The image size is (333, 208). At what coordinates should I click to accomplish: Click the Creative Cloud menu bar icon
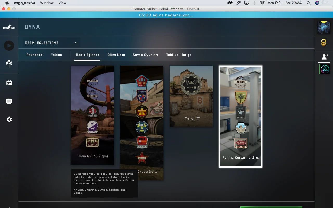click(230, 3)
